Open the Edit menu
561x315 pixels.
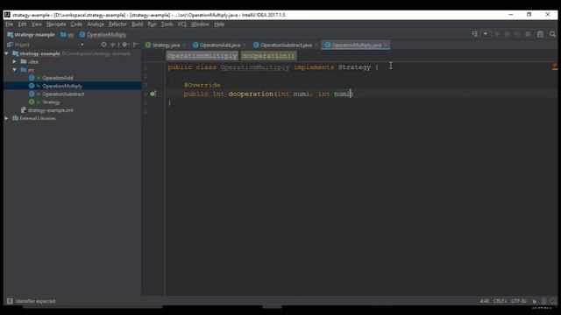tap(22, 24)
